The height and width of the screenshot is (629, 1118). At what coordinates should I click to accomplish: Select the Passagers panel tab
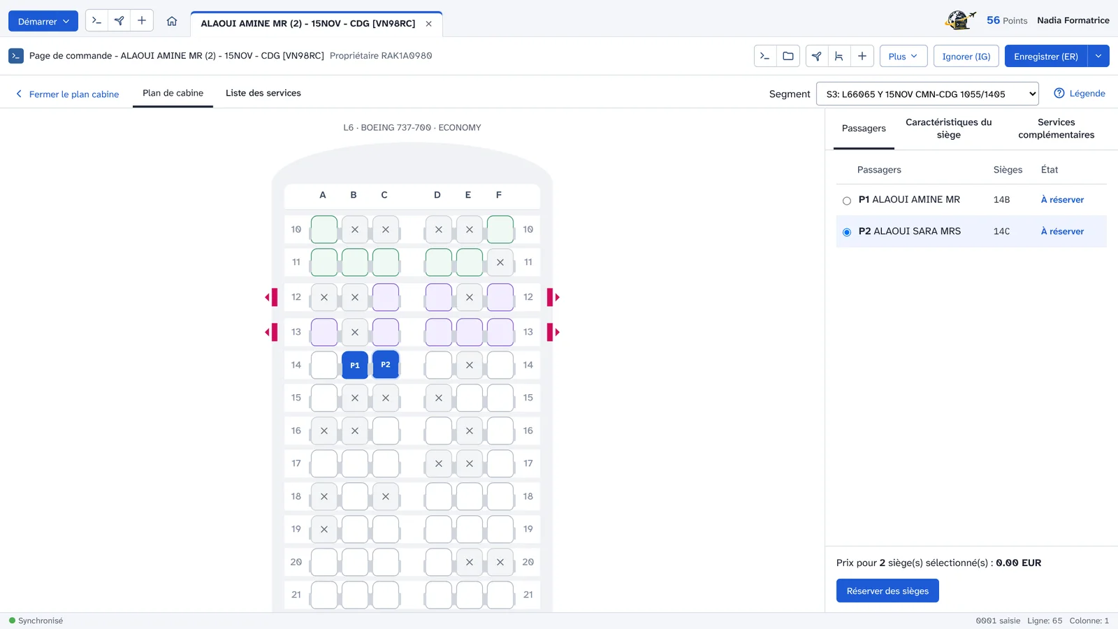pos(864,129)
